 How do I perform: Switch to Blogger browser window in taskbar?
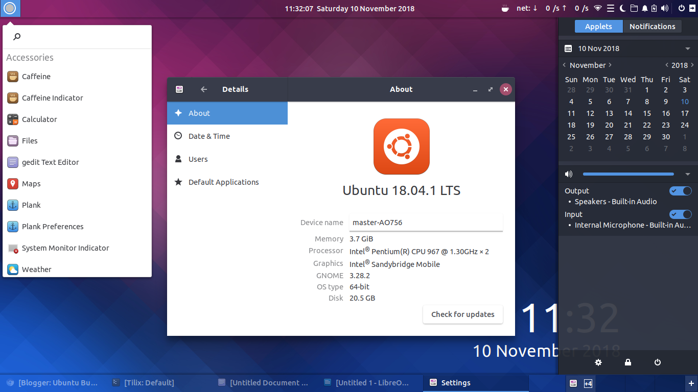[x=53, y=383]
